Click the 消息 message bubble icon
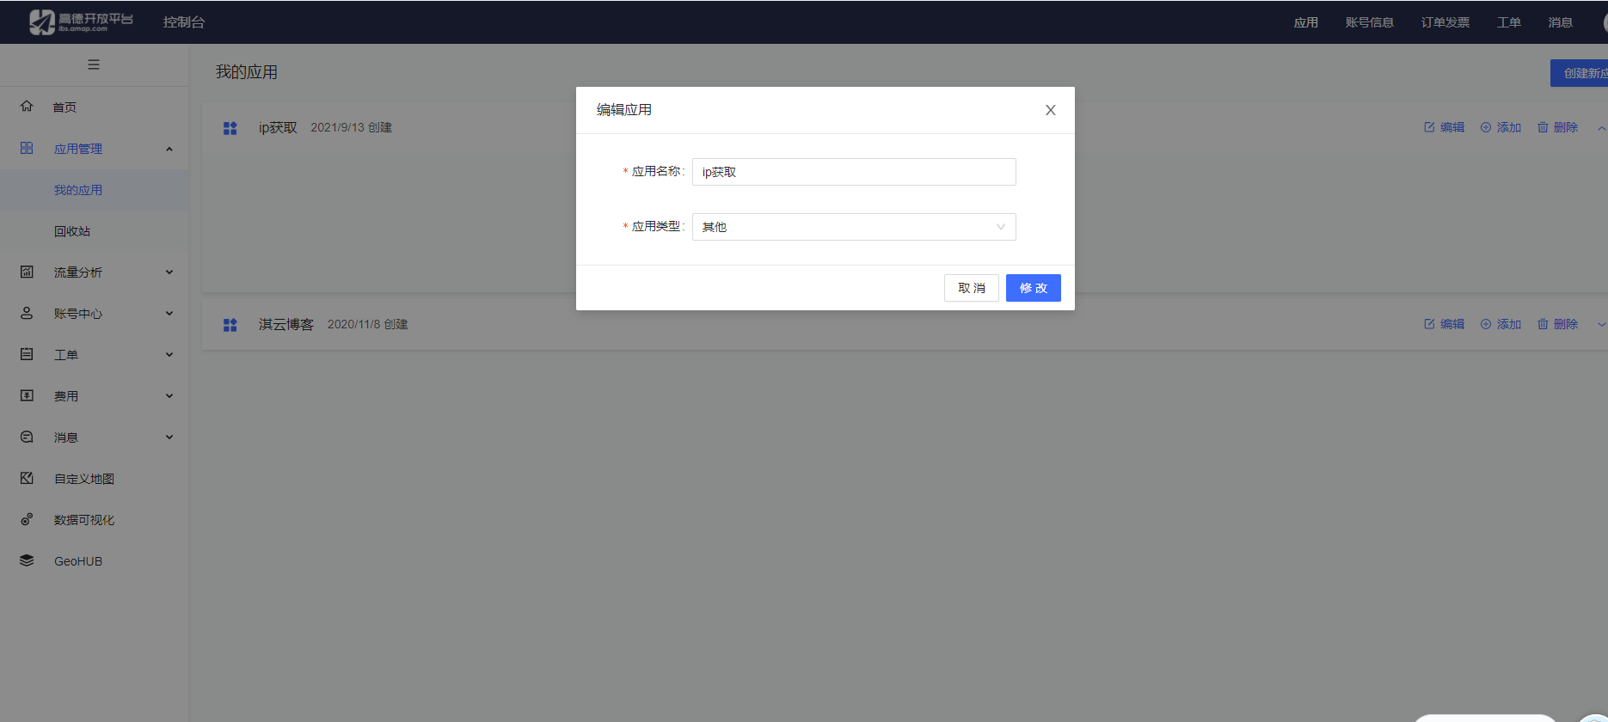This screenshot has height=722, width=1608. 27,437
